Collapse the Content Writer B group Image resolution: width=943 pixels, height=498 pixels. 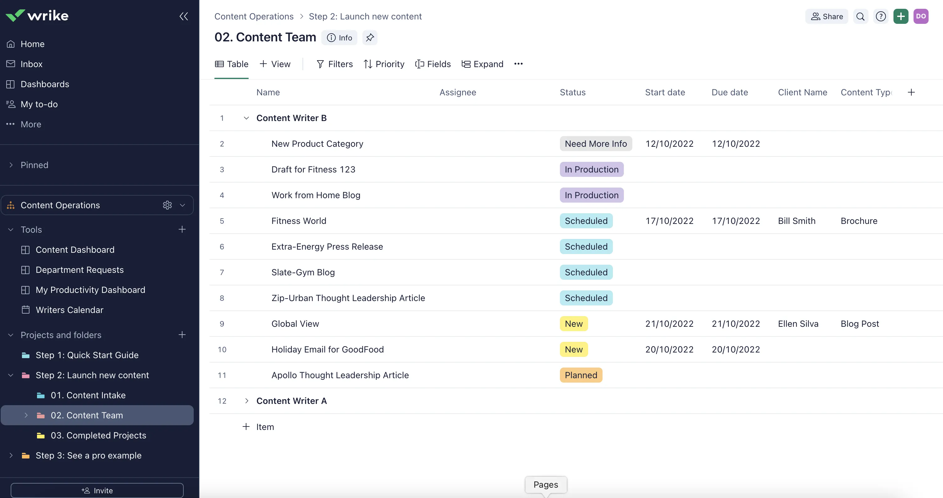click(x=246, y=118)
